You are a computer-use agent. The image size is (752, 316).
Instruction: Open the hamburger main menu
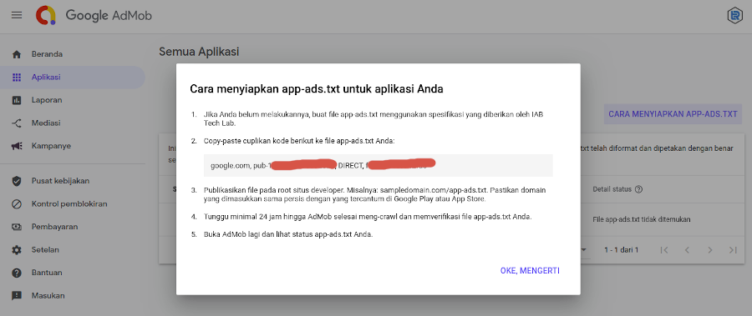tap(17, 15)
